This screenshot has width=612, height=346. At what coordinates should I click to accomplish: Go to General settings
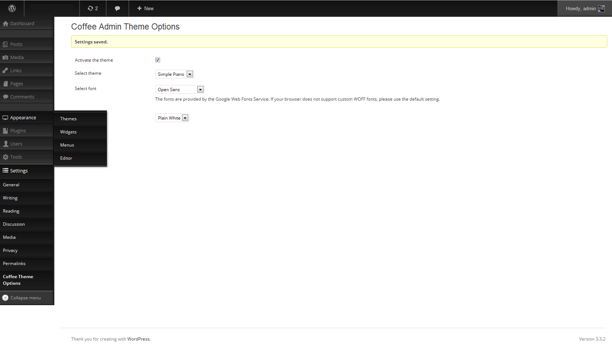tap(11, 185)
